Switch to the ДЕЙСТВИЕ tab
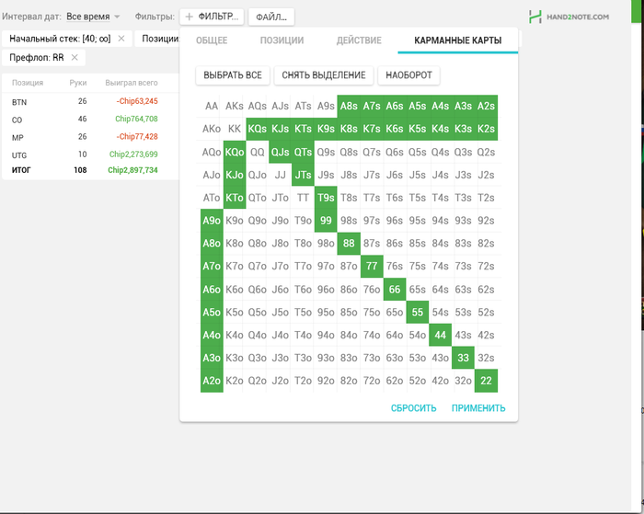644x514 pixels. 359,40
